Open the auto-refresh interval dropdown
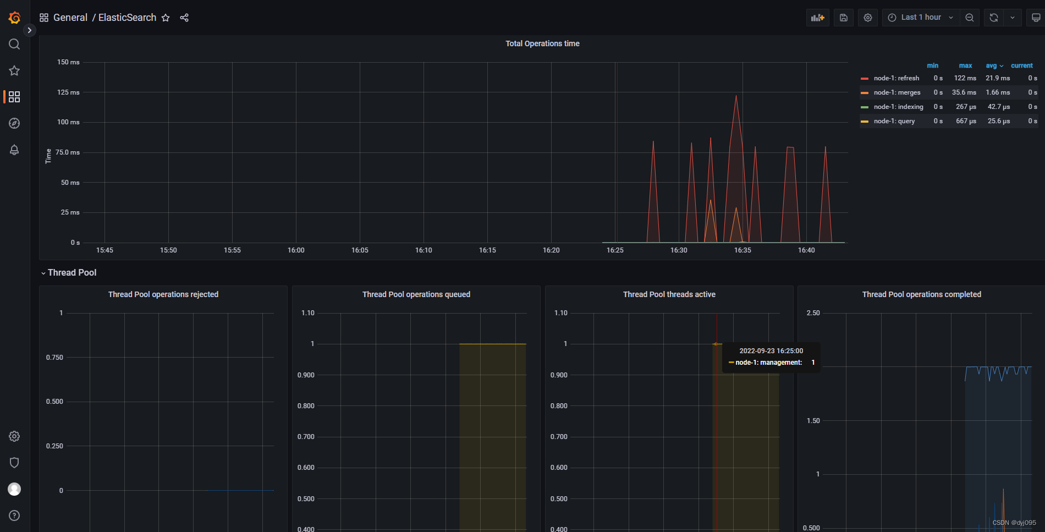Screen dimensions: 1045x532 coord(1013,17)
